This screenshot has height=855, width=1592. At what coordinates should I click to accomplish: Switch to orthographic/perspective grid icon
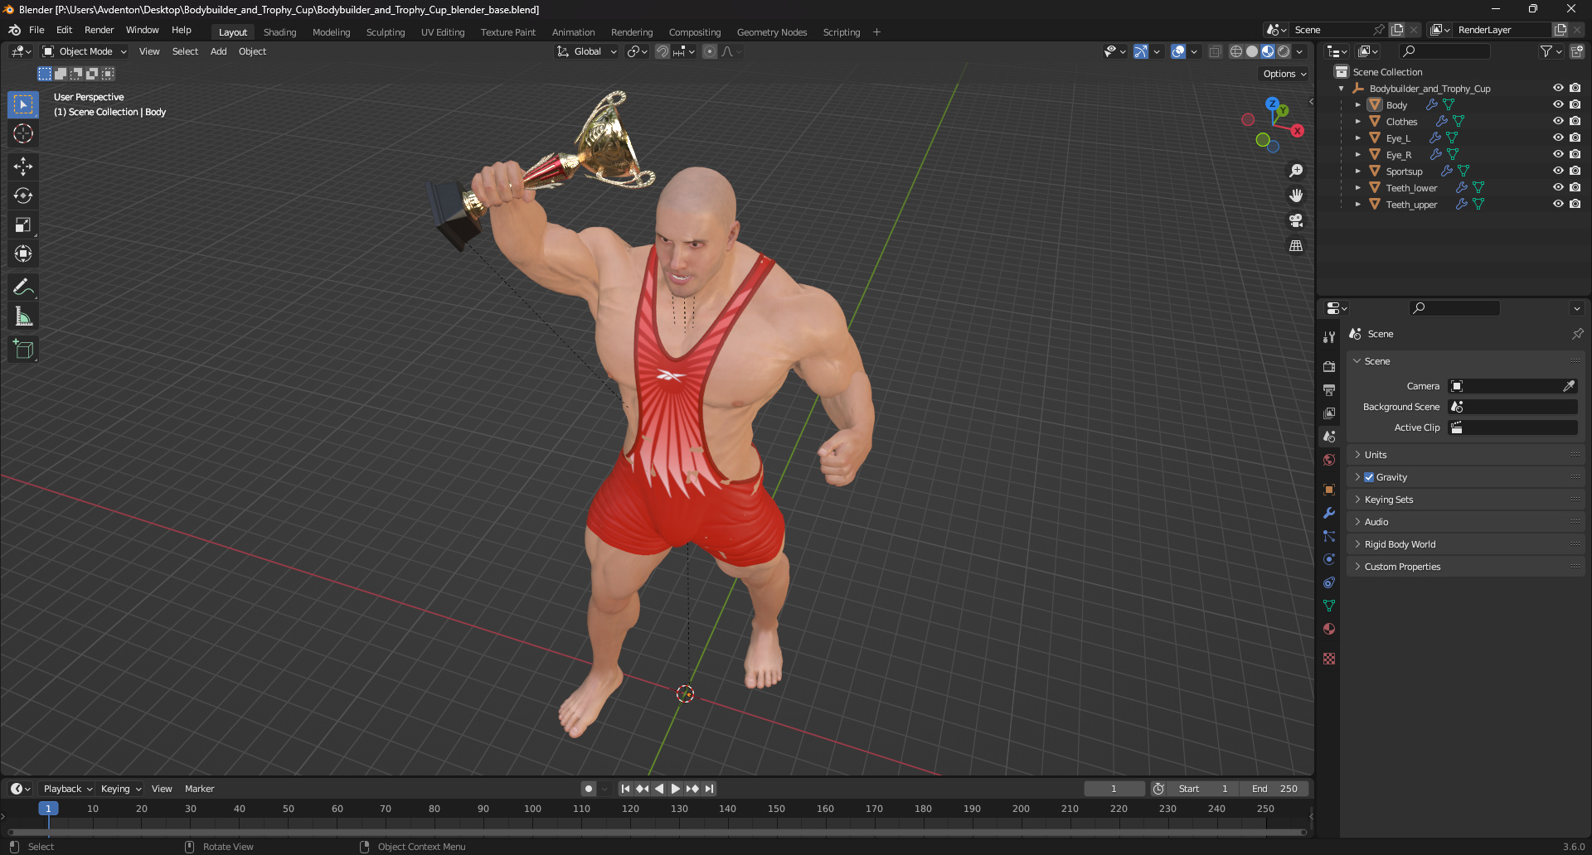point(1296,246)
